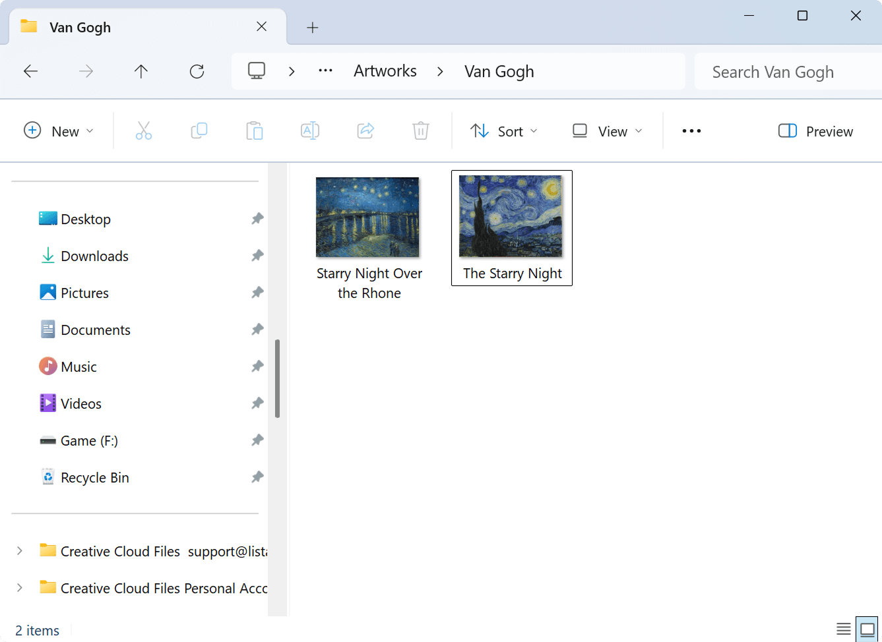Toggle the Preview pane
This screenshot has width=882, height=642.
coord(815,131)
